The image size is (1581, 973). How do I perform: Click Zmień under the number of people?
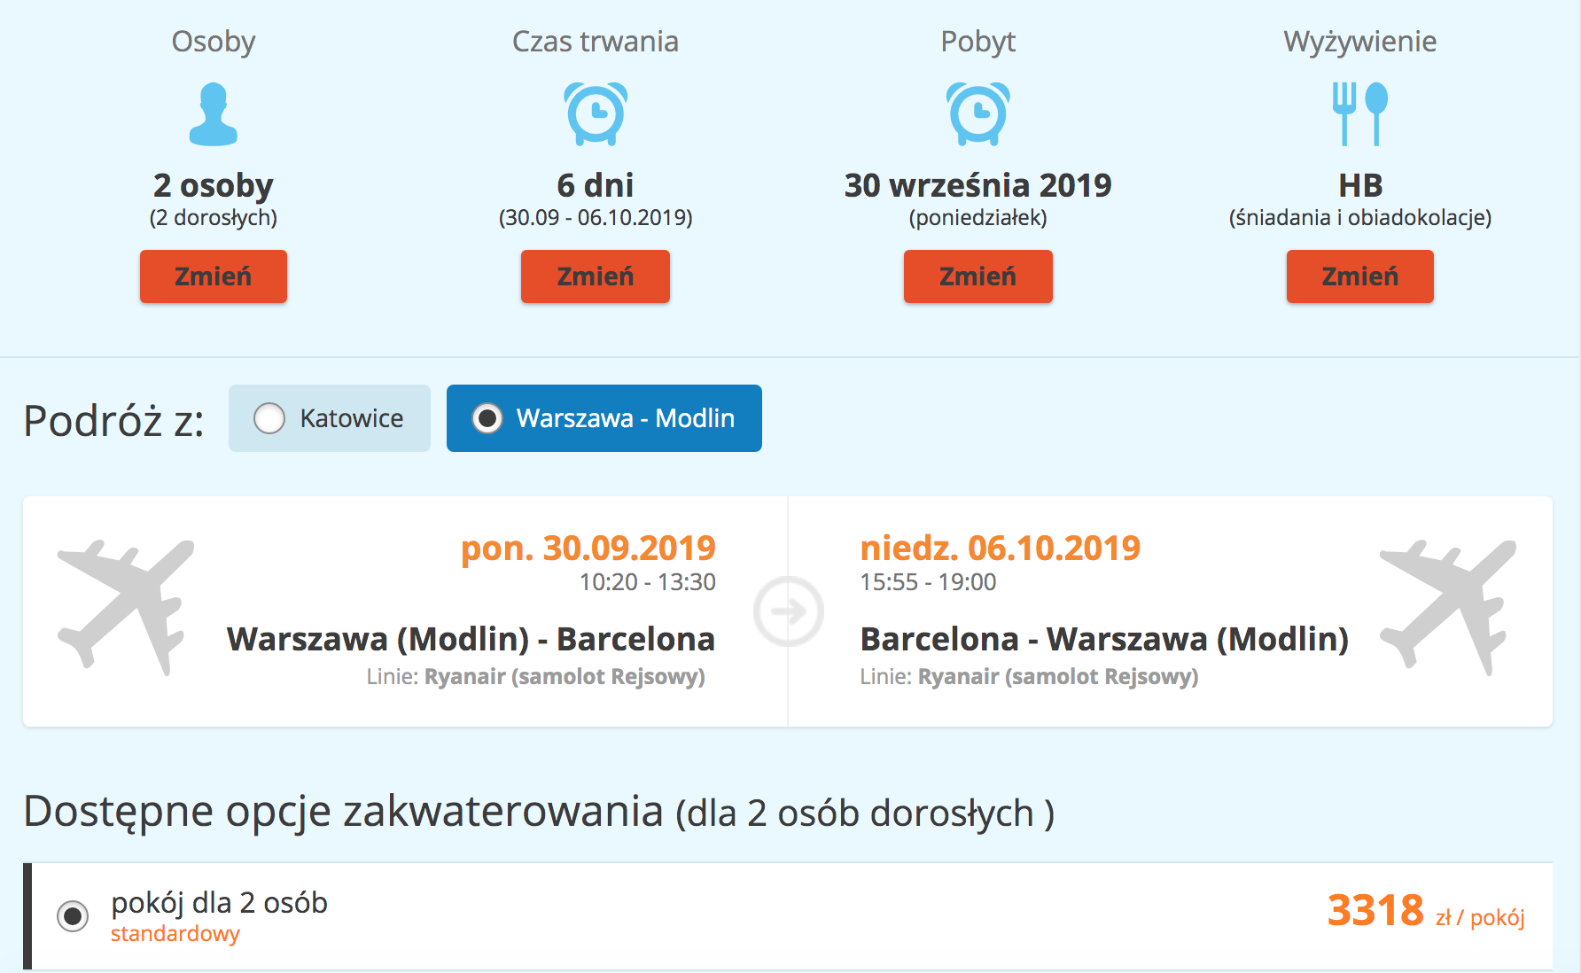point(213,276)
